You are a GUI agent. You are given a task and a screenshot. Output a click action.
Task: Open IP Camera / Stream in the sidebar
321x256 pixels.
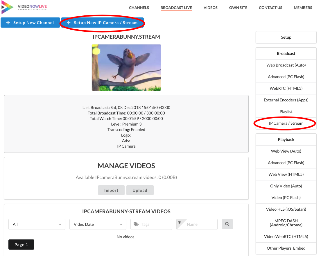click(x=286, y=123)
